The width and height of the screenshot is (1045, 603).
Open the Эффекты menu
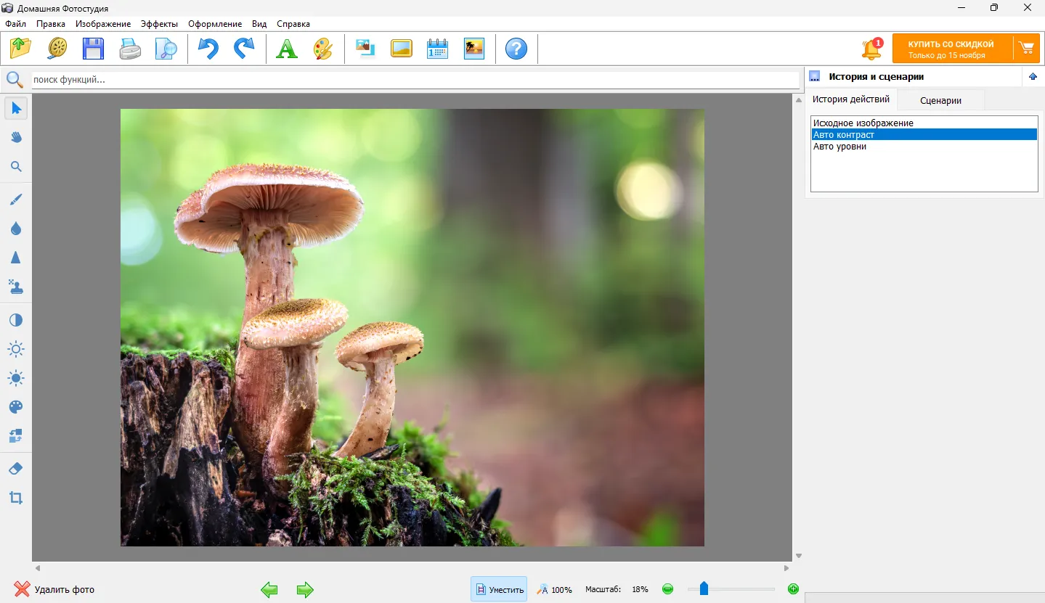click(159, 24)
